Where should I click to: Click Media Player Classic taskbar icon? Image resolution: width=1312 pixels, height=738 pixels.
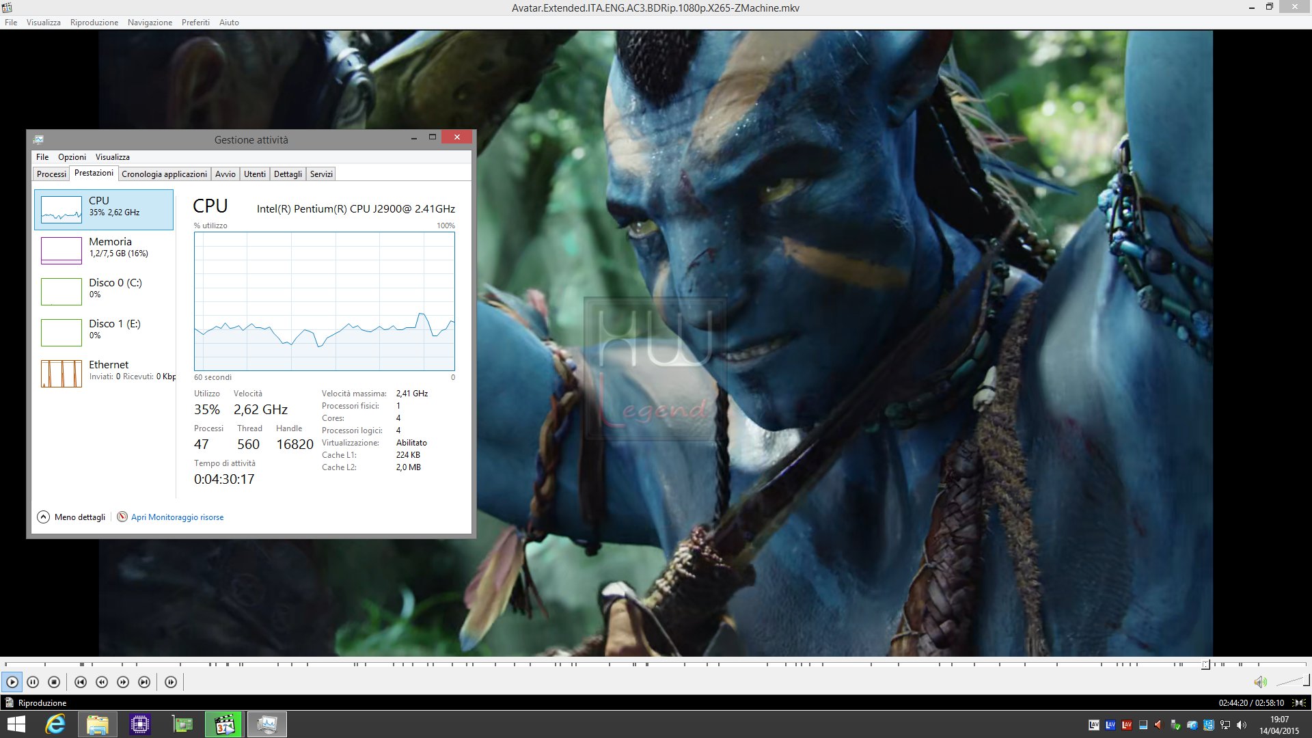(224, 724)
